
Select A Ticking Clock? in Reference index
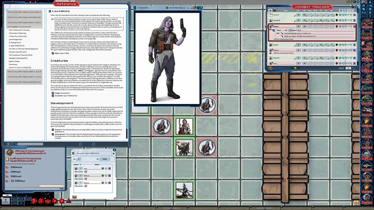tap(15, 43)
